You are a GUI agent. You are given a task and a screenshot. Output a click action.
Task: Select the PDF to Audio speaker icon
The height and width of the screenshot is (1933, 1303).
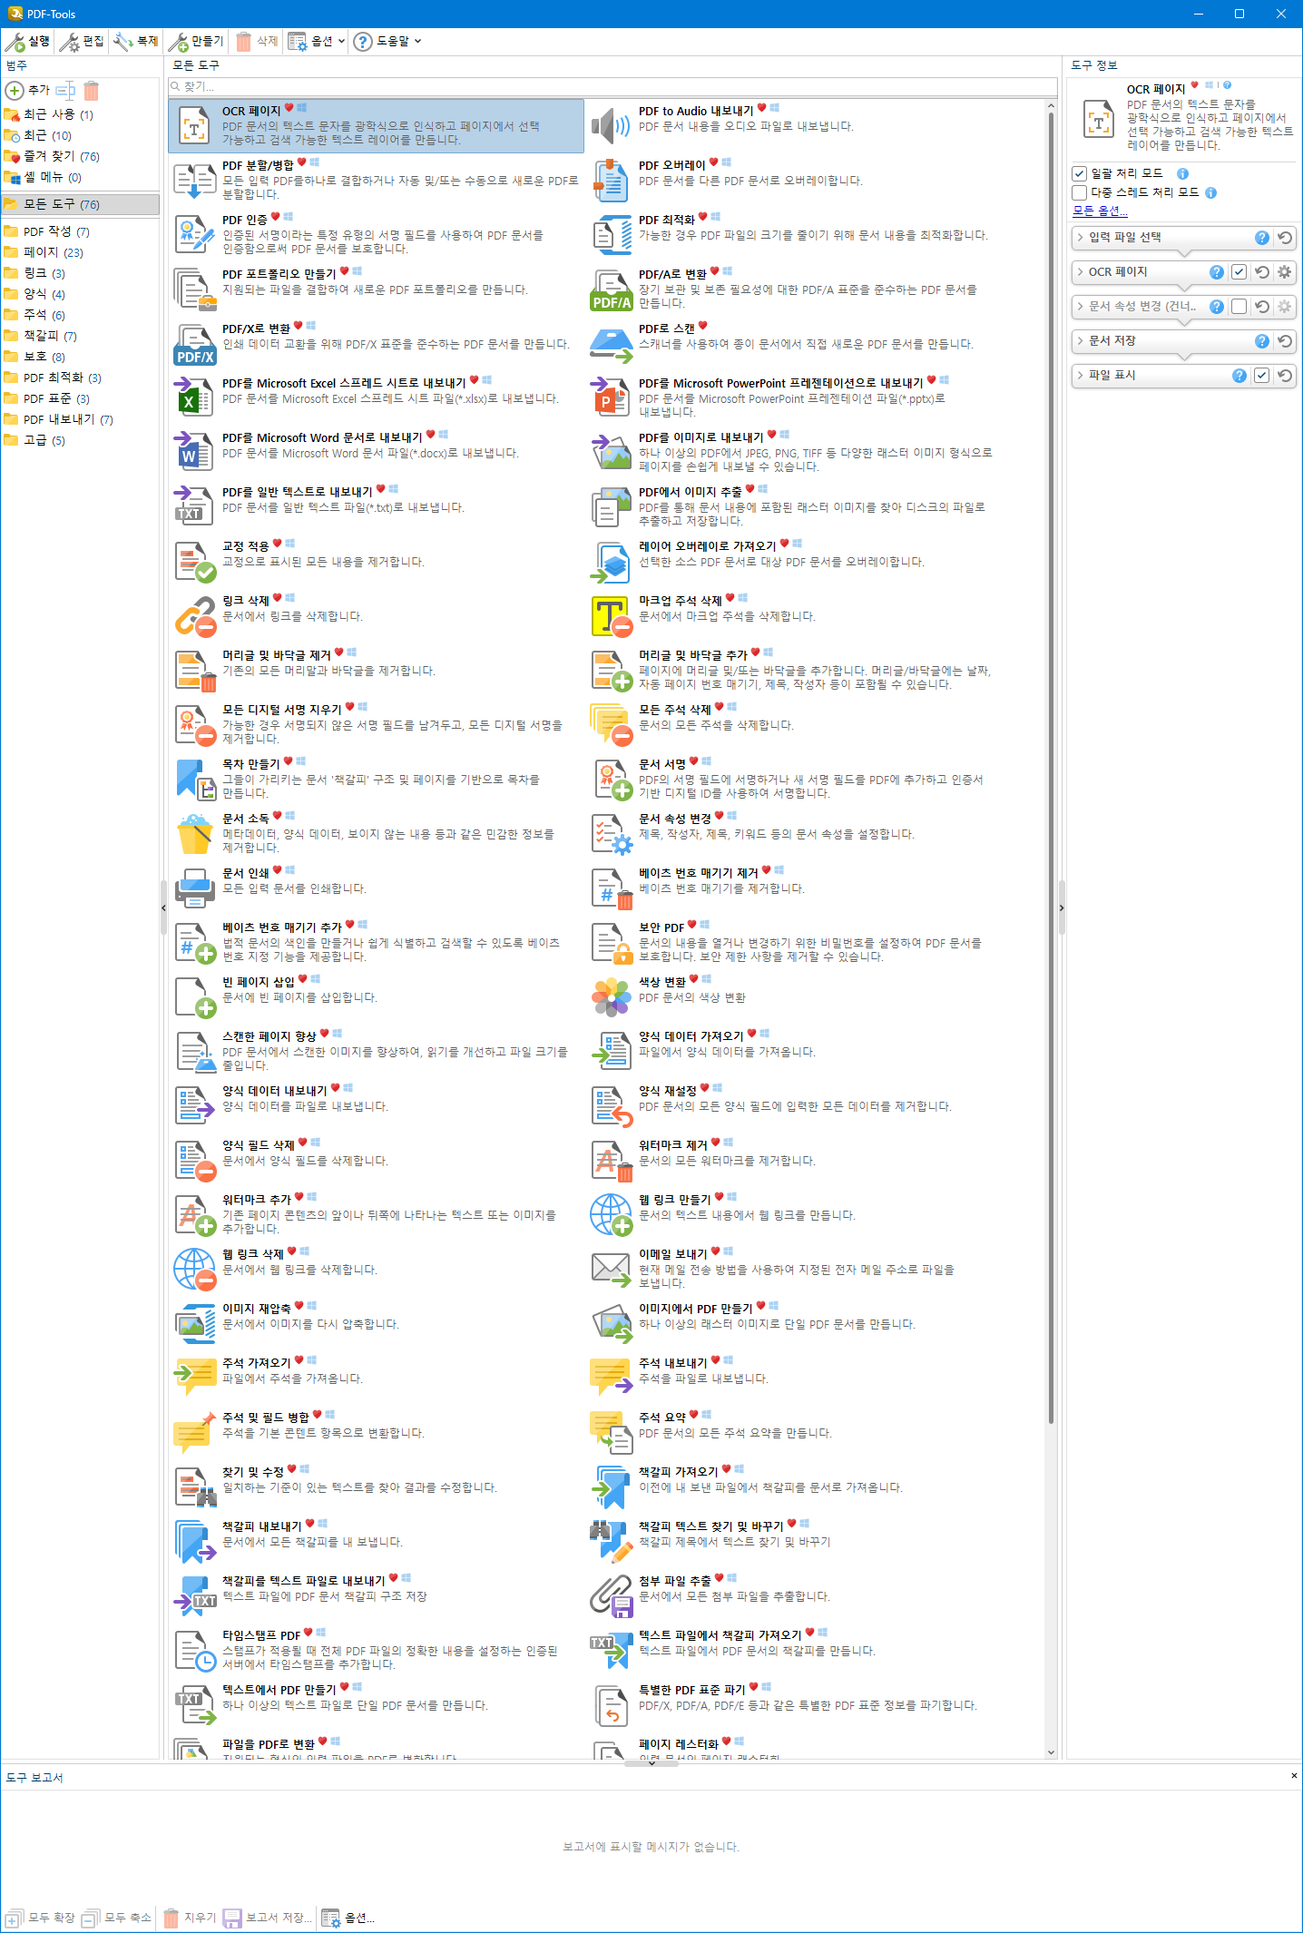coord(611,126)
